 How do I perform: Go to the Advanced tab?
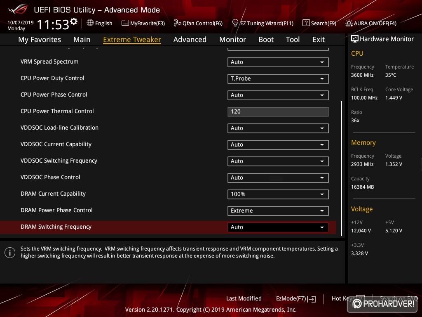click(190, 40)
